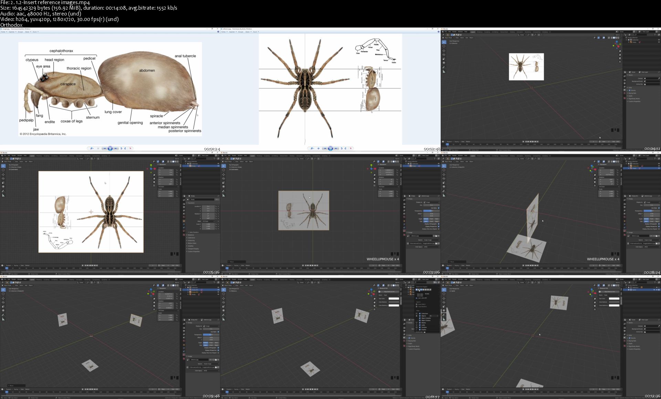The width and height of the screenshot is (661, 399).
Task: Click Text Color swatch in 00:12:36 frame
Action: coord(614,299)
